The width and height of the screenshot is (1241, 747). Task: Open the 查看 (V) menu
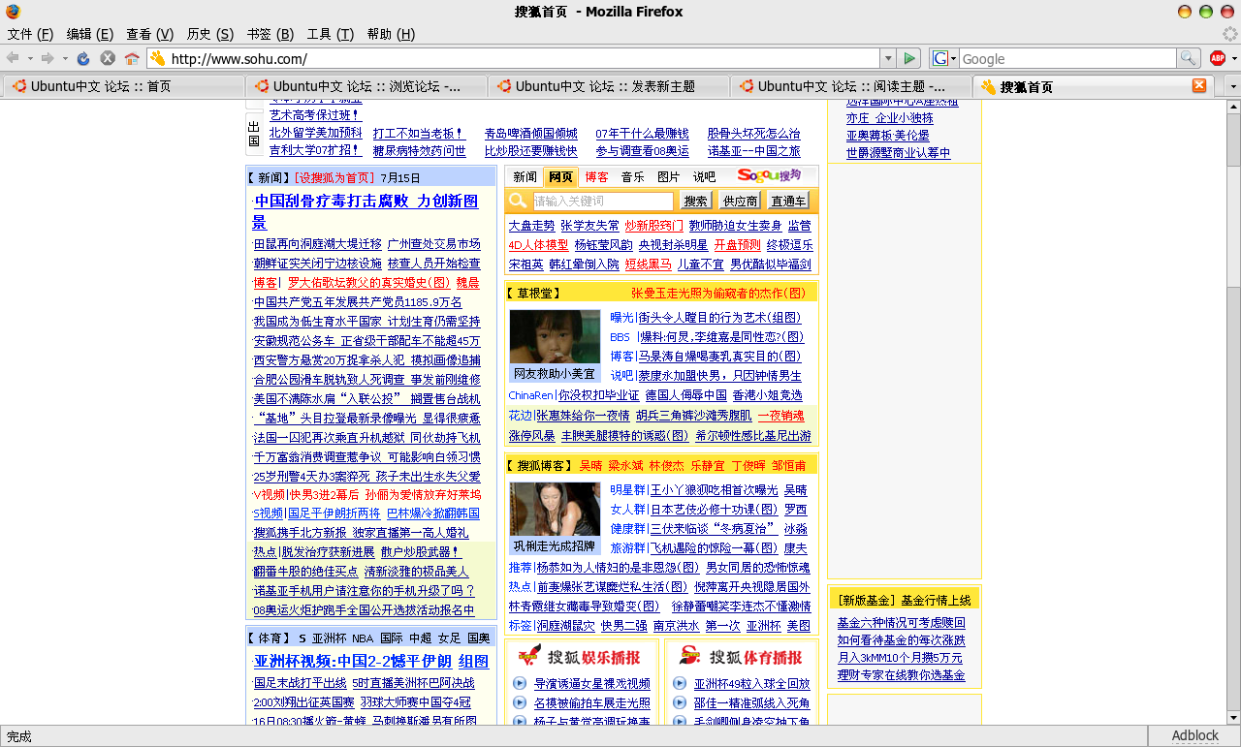150,34
